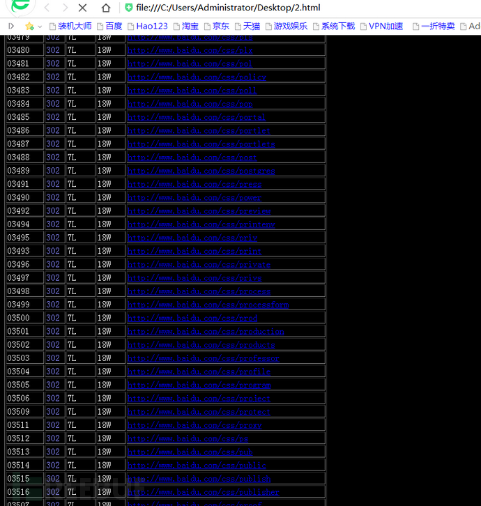This screenshot has width=481, height=506.
Task: Open the css/project link
Action: coord(199,399)
